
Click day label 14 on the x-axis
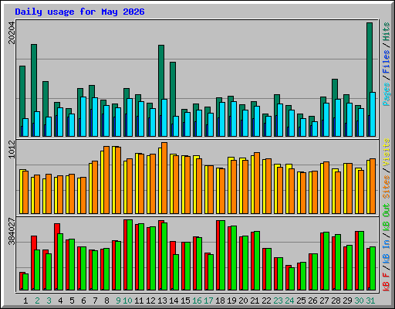point(174,301)
